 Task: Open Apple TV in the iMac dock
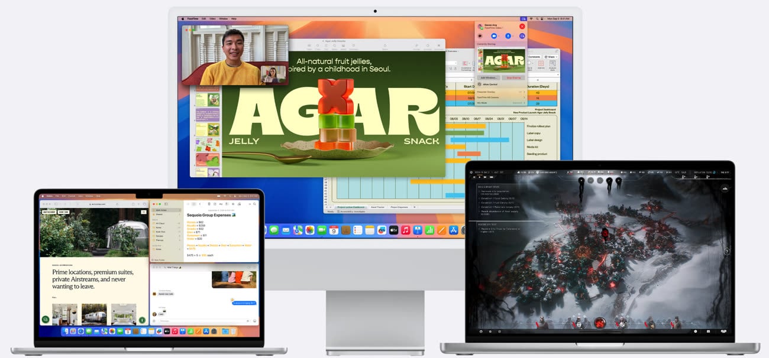[x=394, y=230]
